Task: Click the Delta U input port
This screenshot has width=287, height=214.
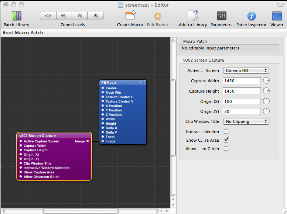Action: [x=103, y=128]
